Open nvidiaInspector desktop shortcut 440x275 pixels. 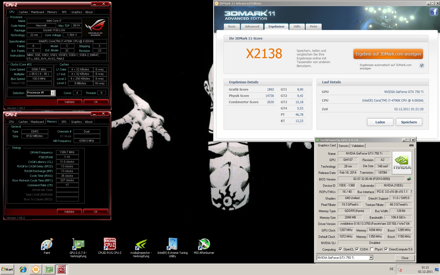[141, 248]
